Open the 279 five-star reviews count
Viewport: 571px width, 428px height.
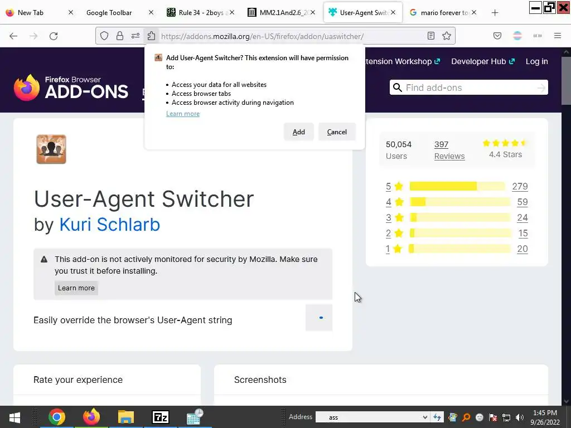(520, 186)
